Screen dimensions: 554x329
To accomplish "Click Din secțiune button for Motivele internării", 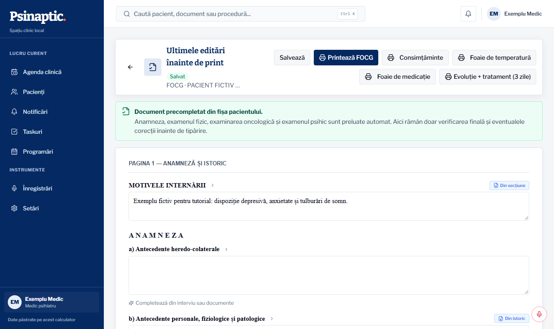I will [509, 185].
